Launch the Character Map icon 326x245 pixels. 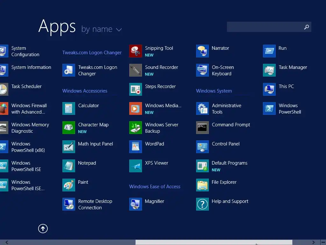point(69,128)
